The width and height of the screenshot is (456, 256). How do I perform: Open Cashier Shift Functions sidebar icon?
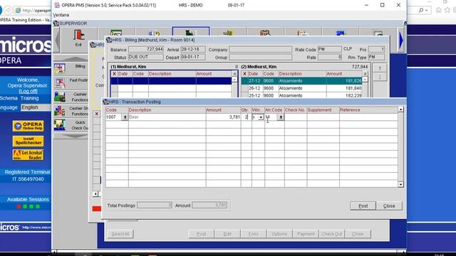tap(60, 111)
